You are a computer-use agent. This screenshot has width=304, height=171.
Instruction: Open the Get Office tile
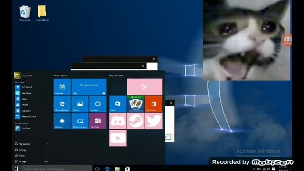point(154,104)
